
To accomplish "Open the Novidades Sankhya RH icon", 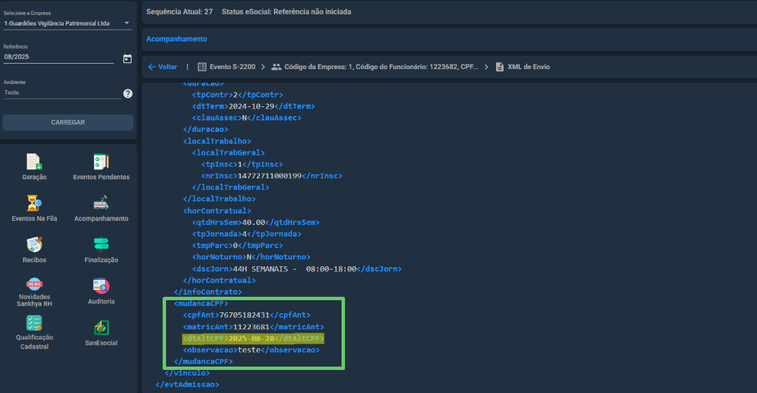I will pyautogui.click(x=34, y=284).
